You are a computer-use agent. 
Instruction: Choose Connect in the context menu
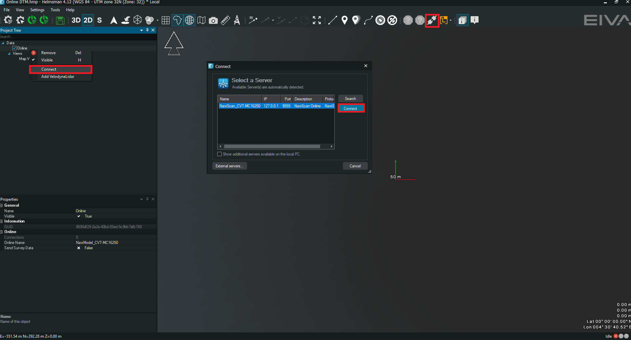click(x=61, y=69)
